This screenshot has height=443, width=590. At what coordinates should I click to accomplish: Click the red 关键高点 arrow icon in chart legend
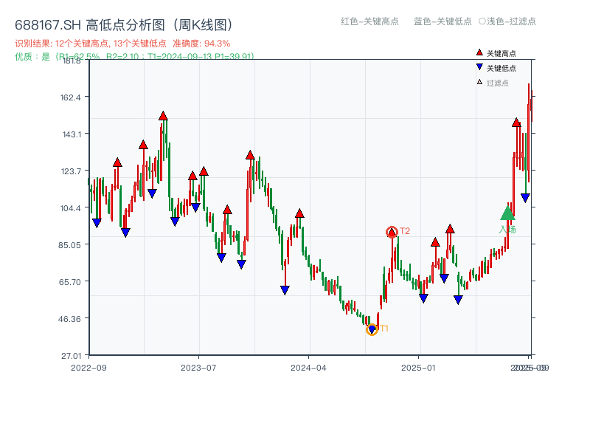(478, 53)
